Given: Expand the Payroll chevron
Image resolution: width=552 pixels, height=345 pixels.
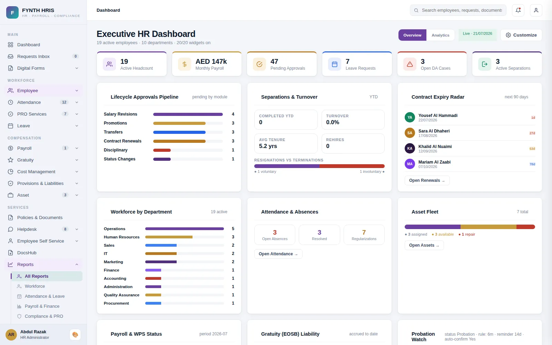Looking at the screenshot, I should click(77, 148).
